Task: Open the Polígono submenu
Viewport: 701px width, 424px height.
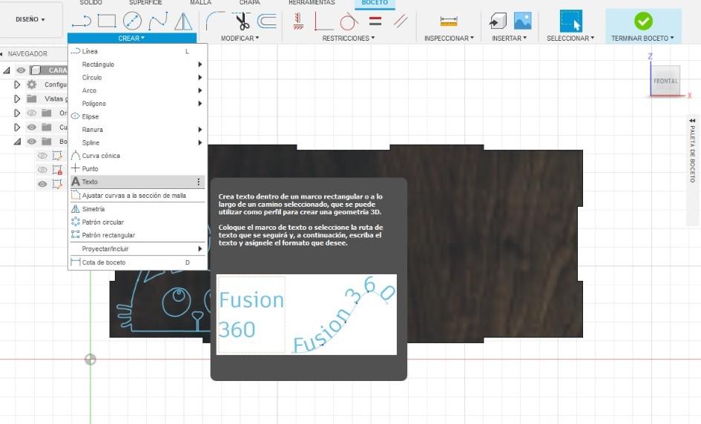Action: coord(137,103)
